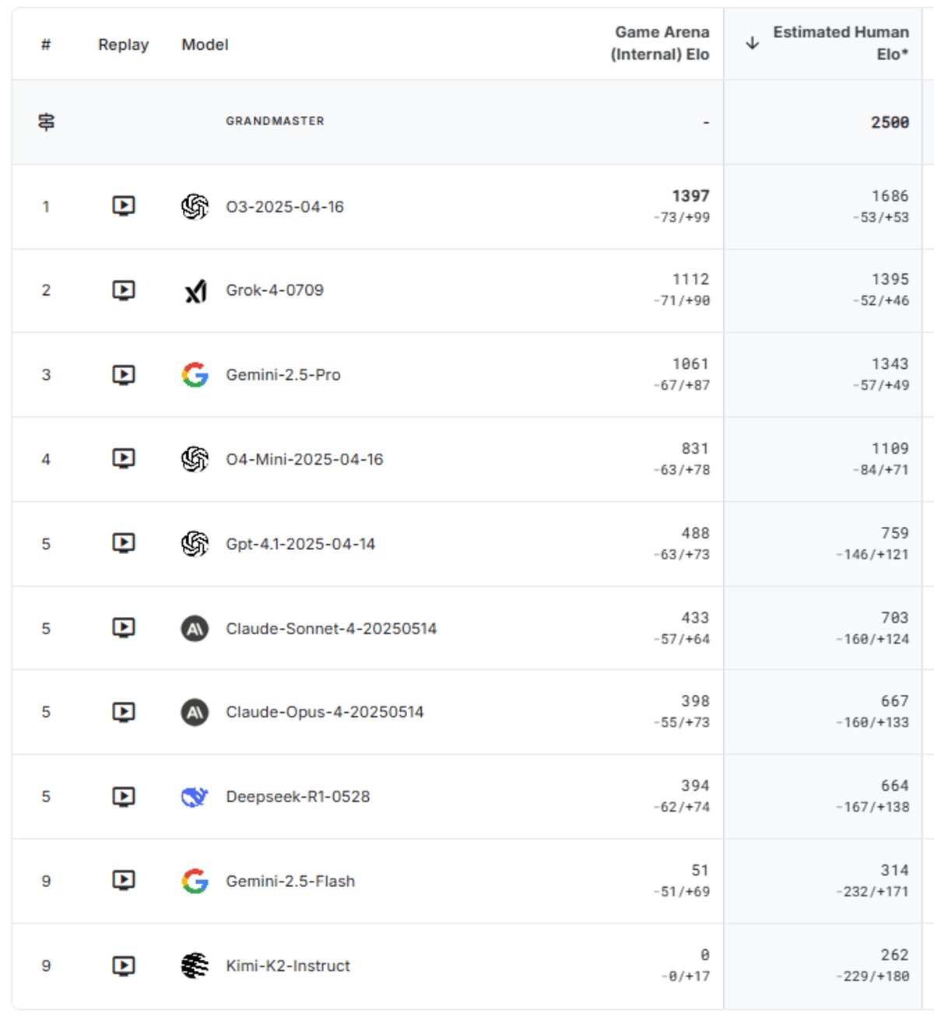Open Claude-Opus-4-20250514 replay
934x1024 pixels.
(x=123, y=712)
